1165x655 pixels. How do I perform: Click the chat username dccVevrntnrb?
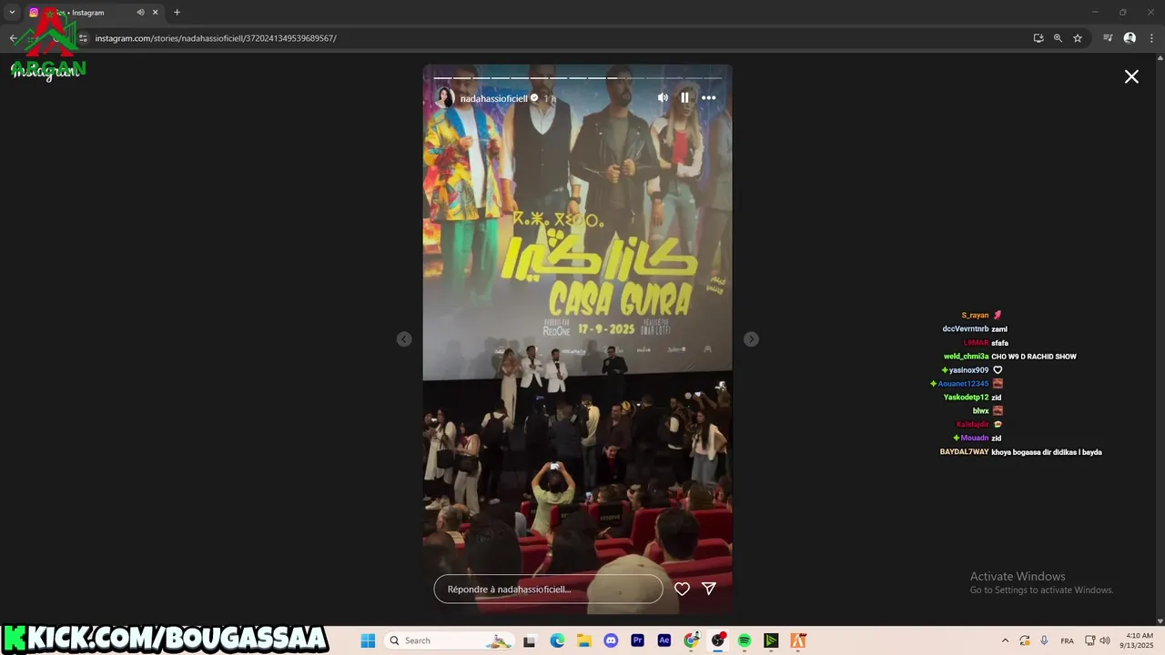[x=966, y=329]
